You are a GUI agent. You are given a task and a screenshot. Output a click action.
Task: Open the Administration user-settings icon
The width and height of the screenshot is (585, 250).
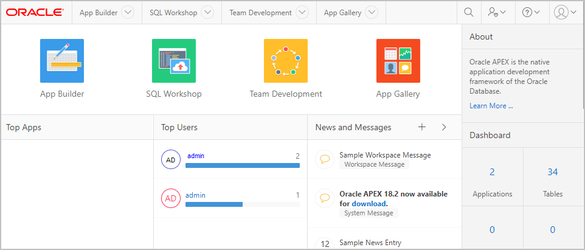pos(497,12)
